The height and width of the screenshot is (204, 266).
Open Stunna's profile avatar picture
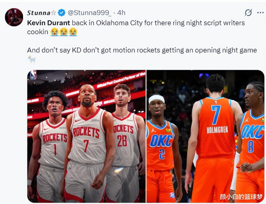click(14, 17)
